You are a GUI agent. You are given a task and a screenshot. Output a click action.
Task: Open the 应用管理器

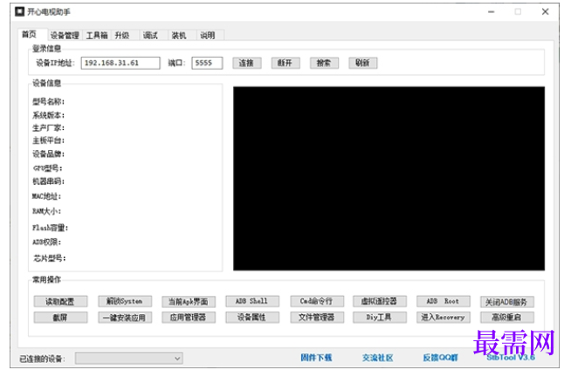pos(189,318)
